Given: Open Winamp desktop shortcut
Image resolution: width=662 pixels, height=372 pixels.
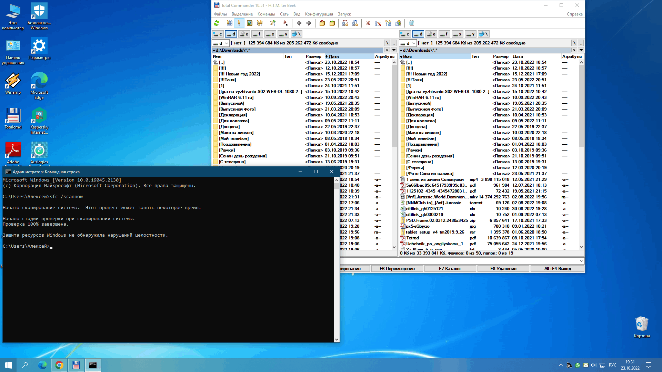Looking at the screenshot, I should pyautogui.click(x=13, y=84).
